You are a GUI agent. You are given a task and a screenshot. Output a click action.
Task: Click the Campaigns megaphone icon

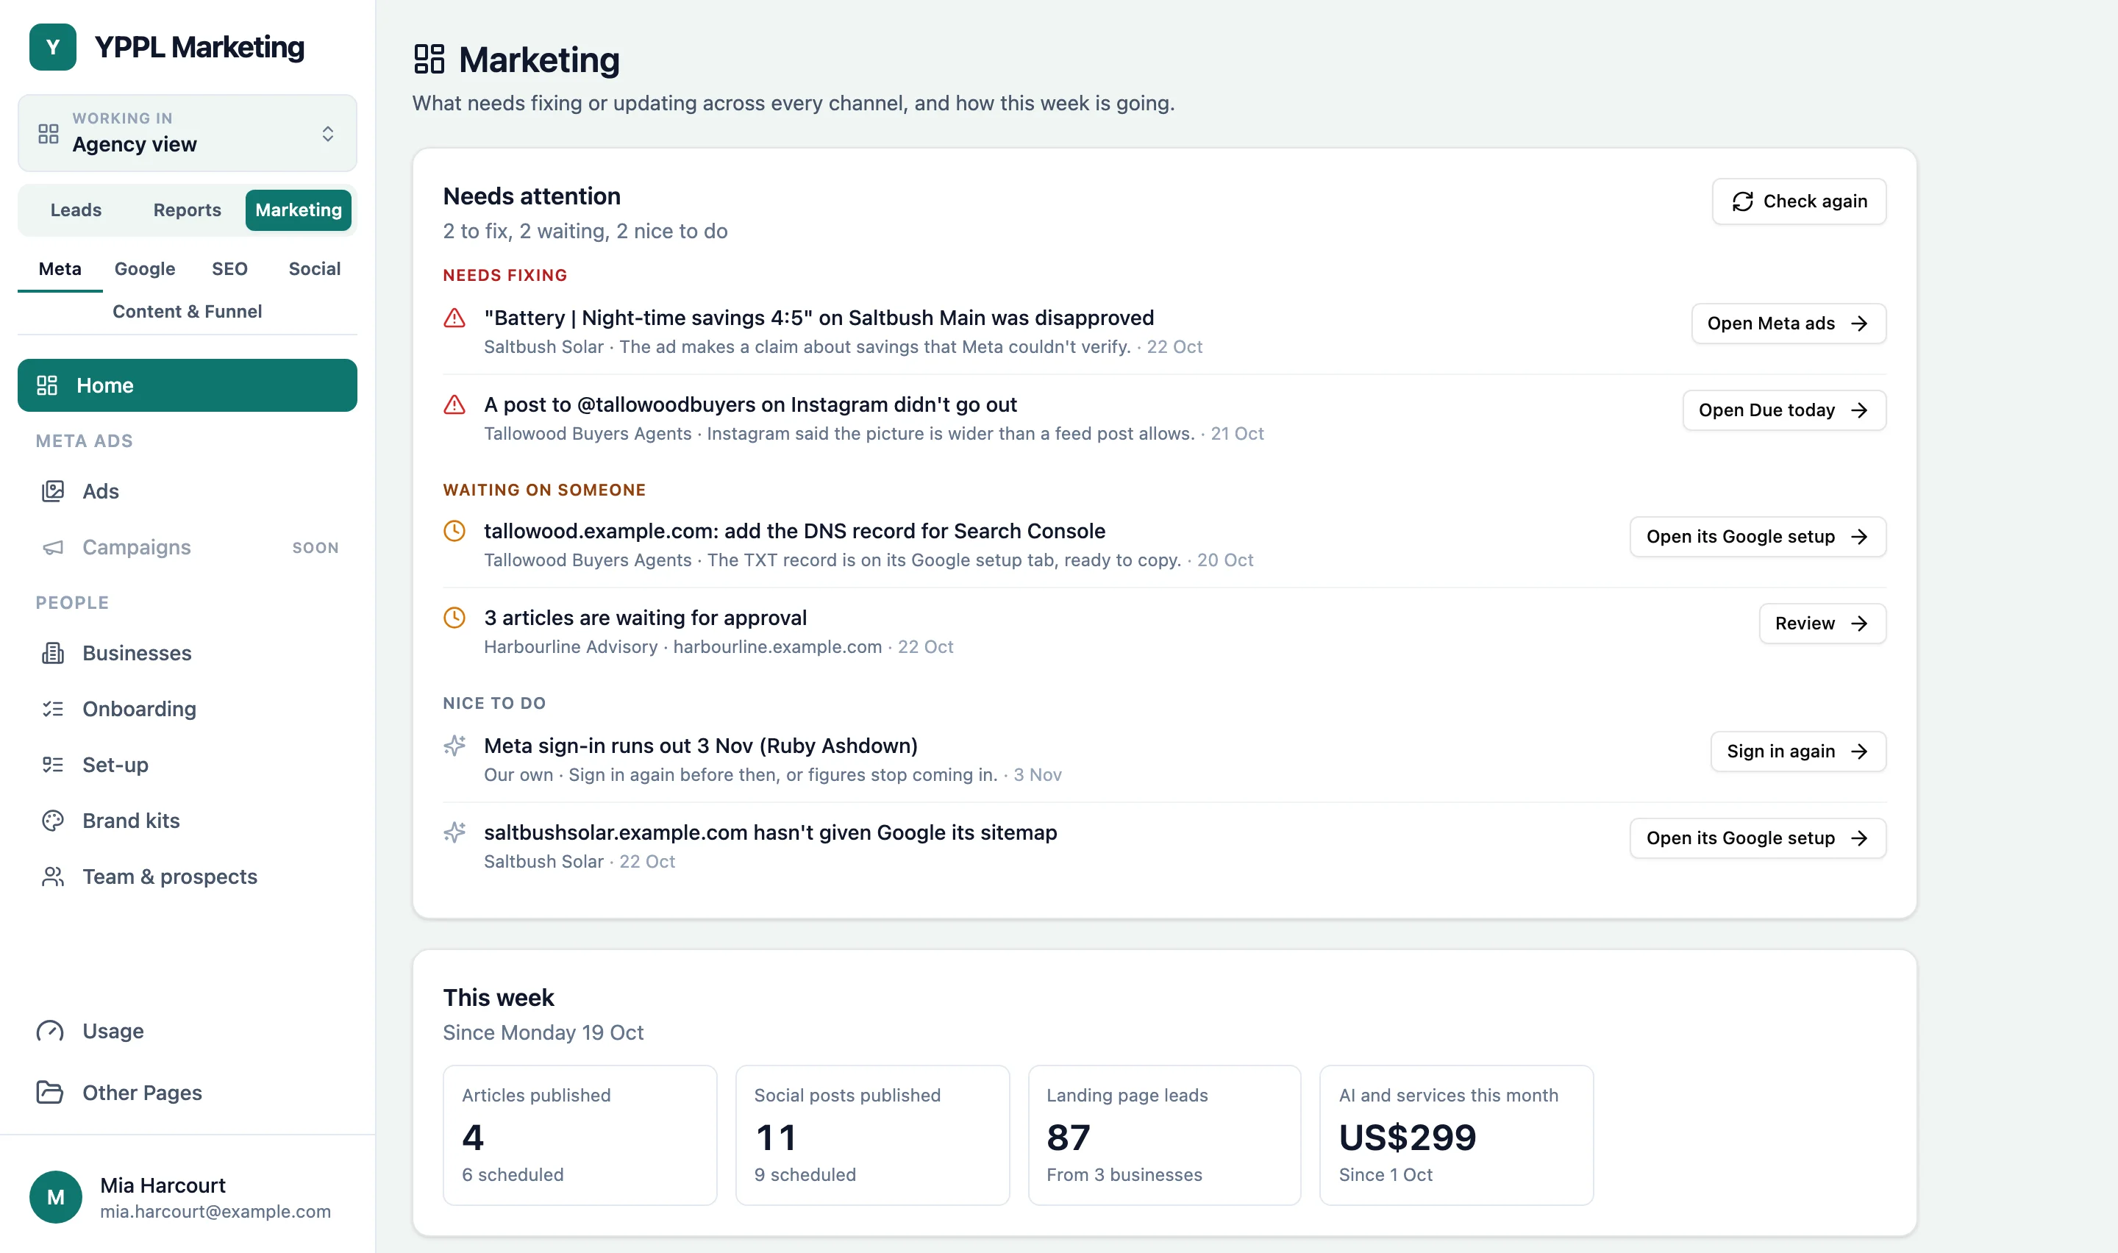tap(53, 547)
